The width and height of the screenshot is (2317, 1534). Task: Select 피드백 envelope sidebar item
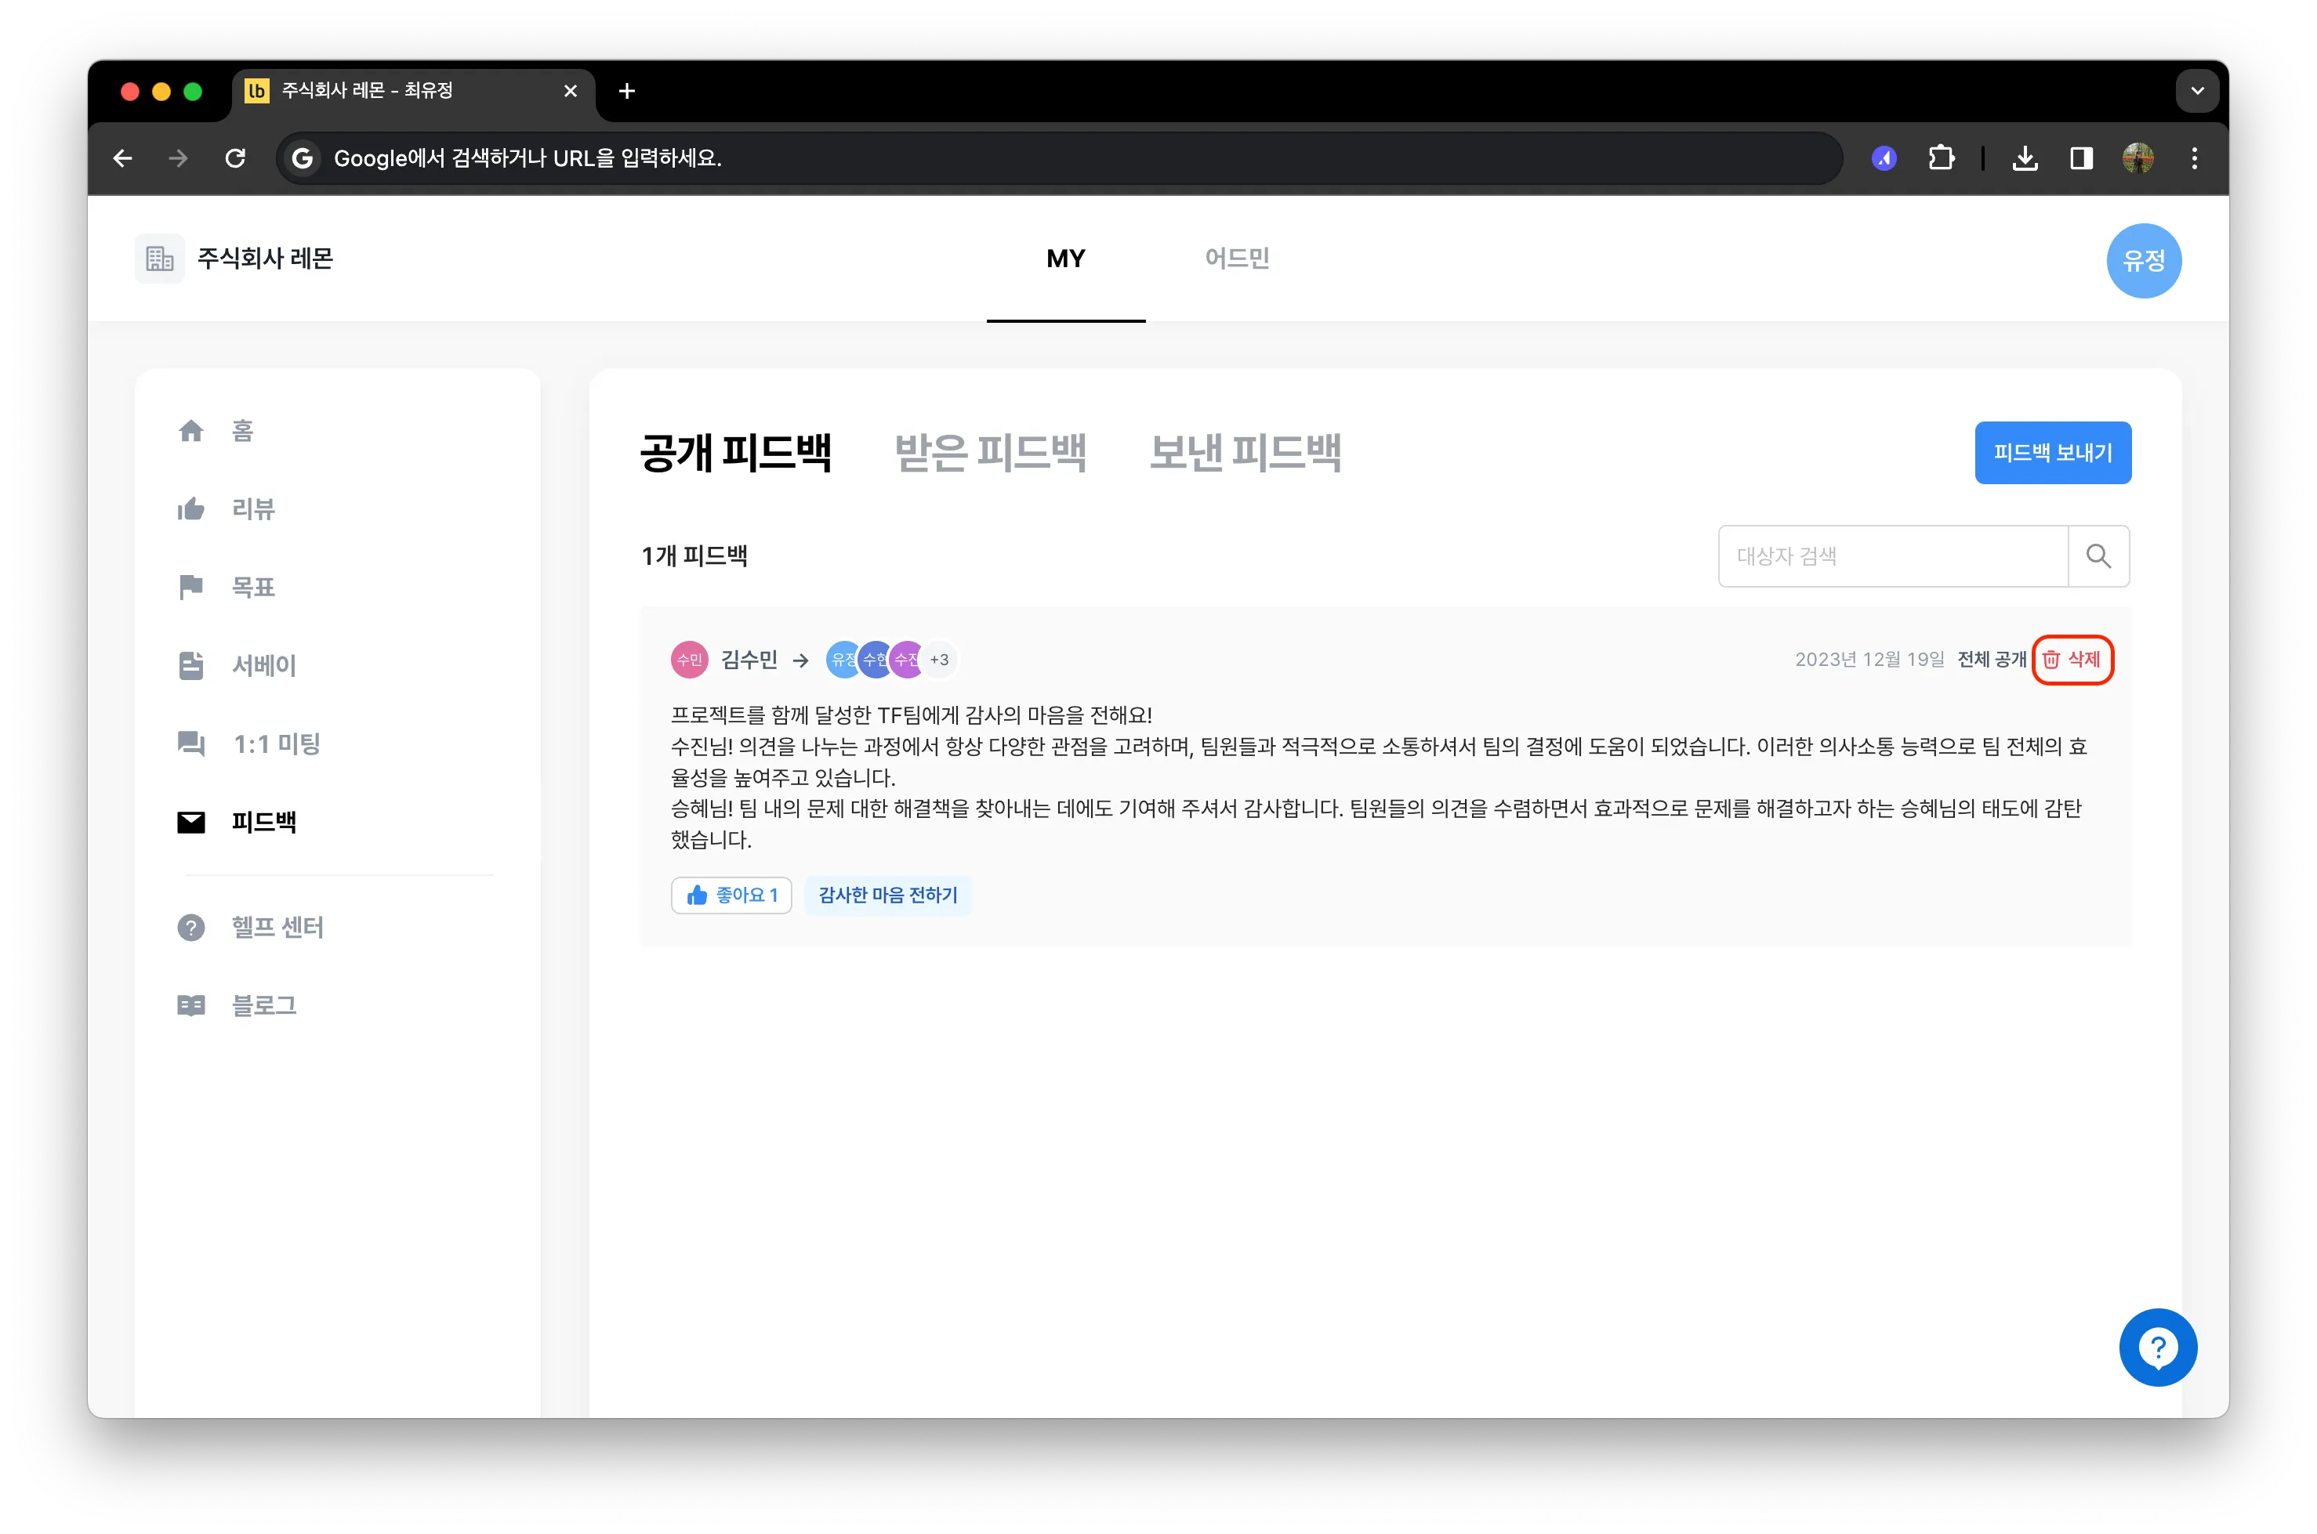click(x=191, y=822)
